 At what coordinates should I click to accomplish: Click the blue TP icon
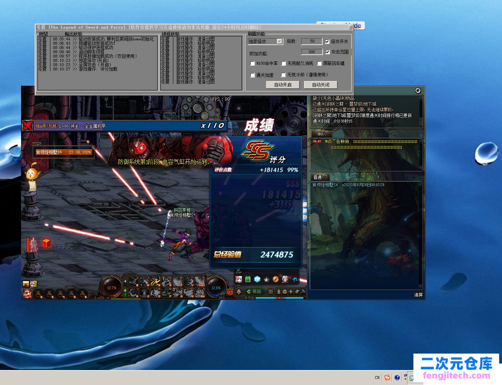[x=257, y=279]
